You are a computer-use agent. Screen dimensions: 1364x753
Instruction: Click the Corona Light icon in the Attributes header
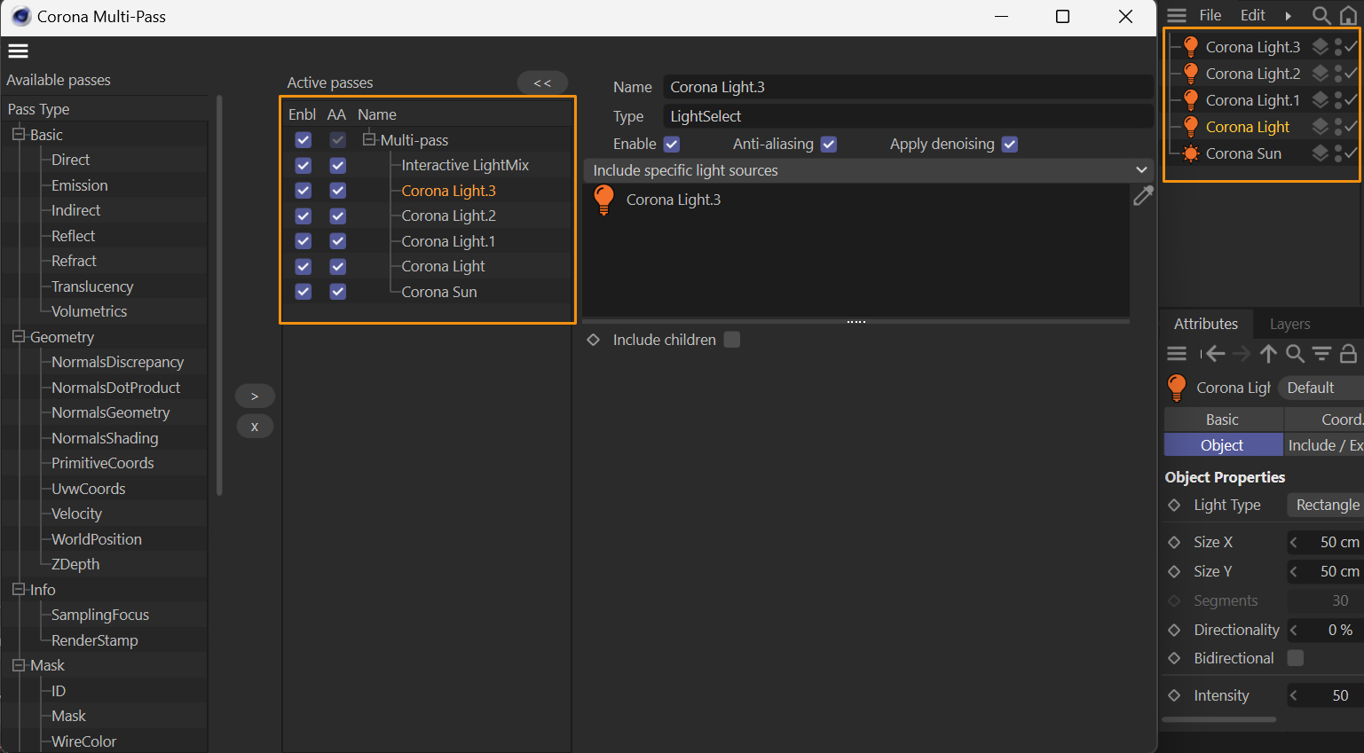[x=1177, y=388]
